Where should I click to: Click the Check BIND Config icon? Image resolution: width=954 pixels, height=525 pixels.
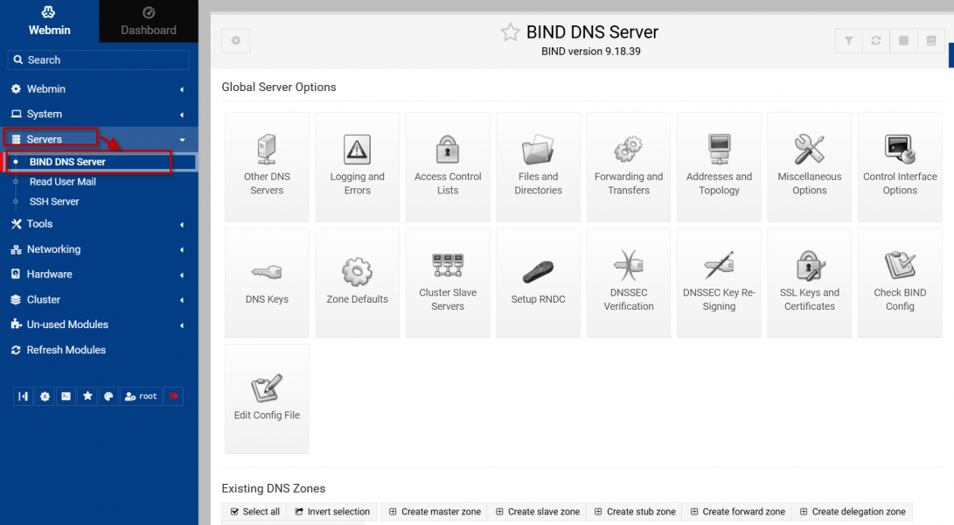[900, 283]
